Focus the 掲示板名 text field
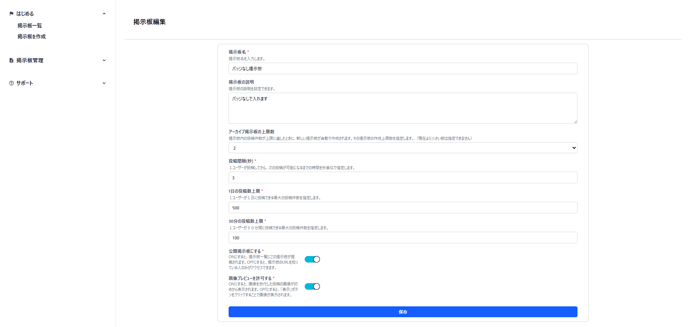 pos(403,68)
